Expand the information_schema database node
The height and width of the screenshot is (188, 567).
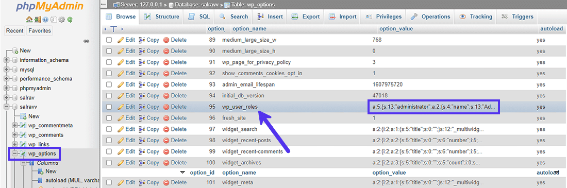[x=6, y=60]
